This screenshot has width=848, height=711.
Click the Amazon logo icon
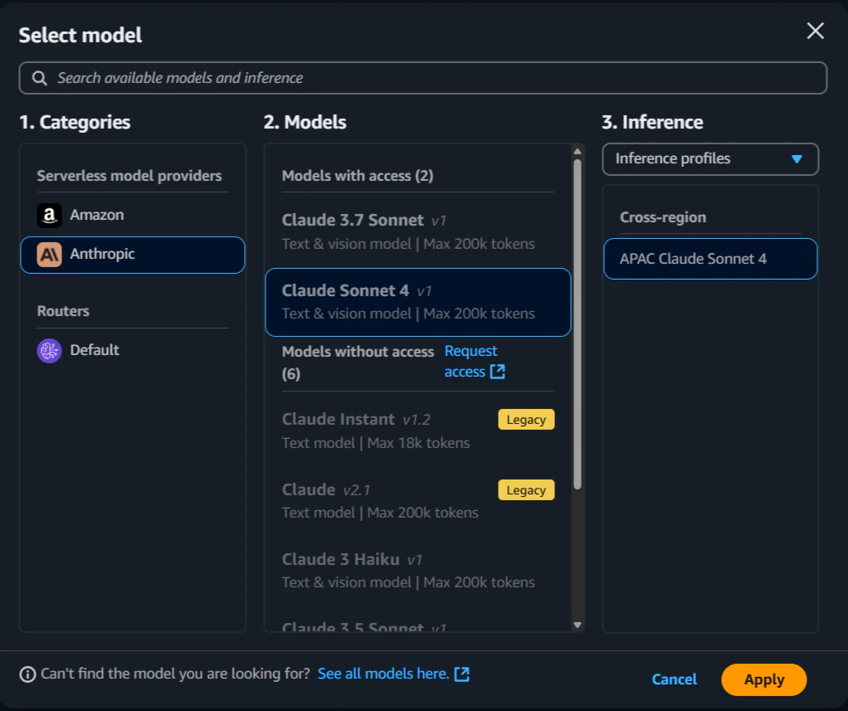point(49,215)
